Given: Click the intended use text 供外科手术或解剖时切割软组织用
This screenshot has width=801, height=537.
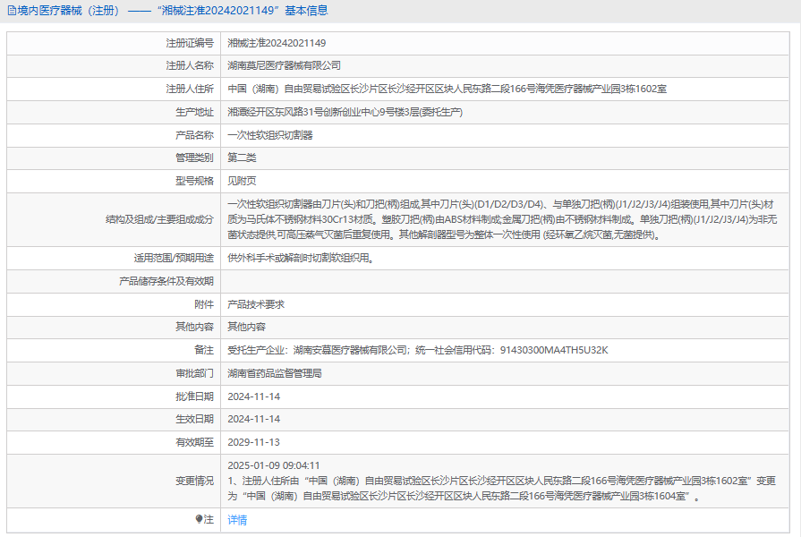Looking at the screenshot, I should [x=301, y=259].
